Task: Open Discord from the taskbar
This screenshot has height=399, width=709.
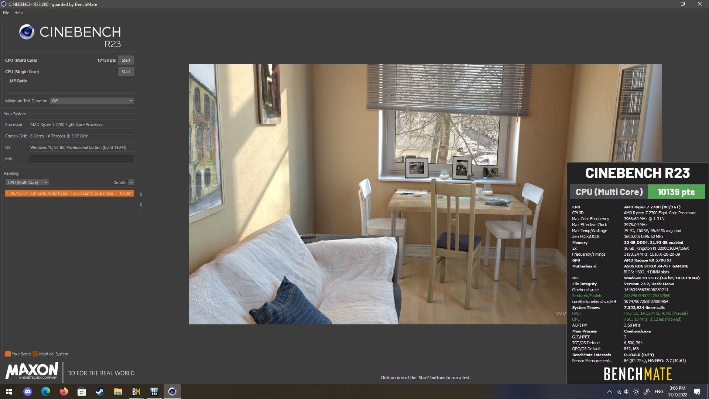Action: tap(28, 392)
